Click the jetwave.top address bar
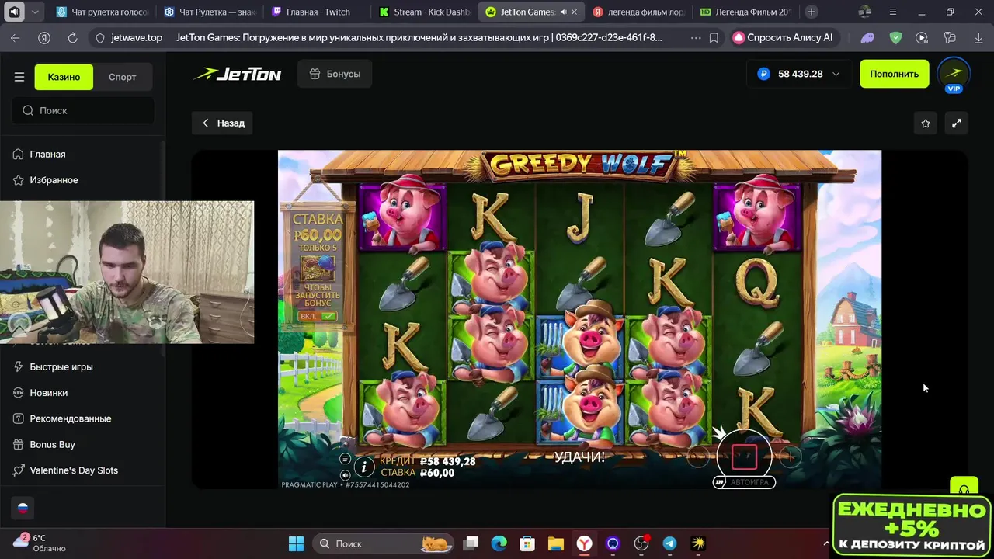The image size is (994, 559). pyautogui.click(x=136, y=37)
